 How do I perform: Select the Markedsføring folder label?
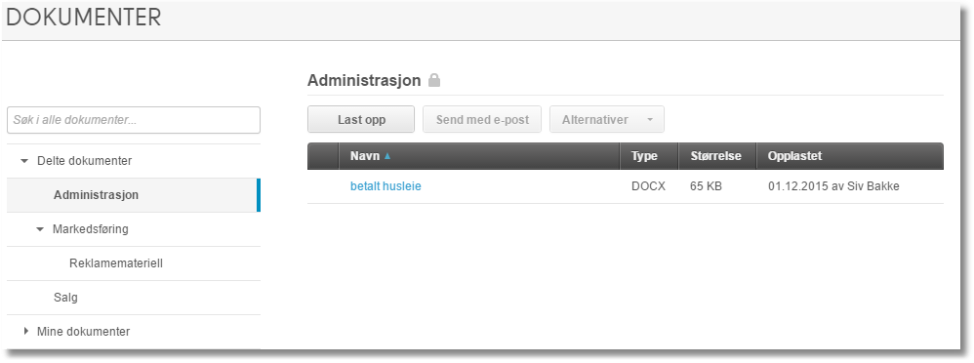pos(91,229)
